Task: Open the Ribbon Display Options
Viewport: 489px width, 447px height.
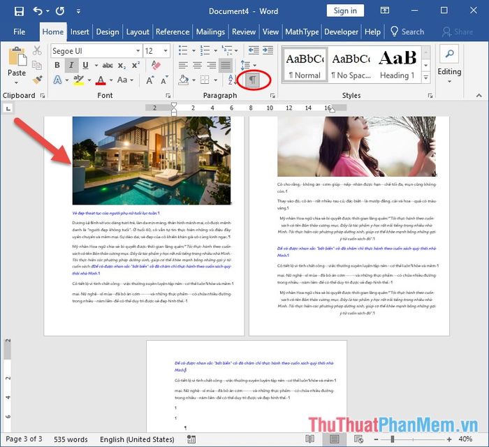Action: (x=385, y=10)
